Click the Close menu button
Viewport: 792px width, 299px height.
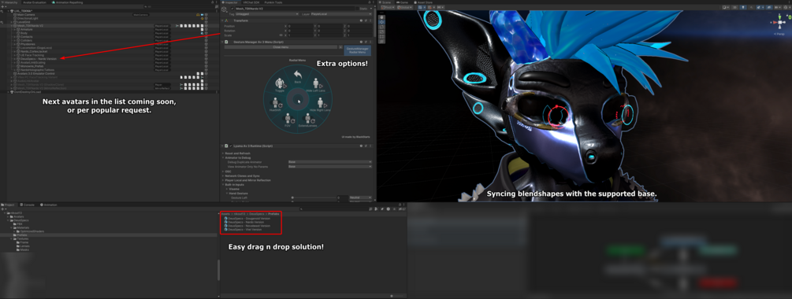281,47
